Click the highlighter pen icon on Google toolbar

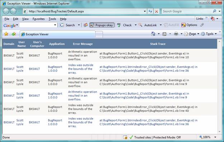(202, 25)
